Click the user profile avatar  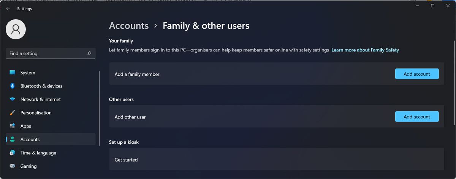click(x=16, y=29)
